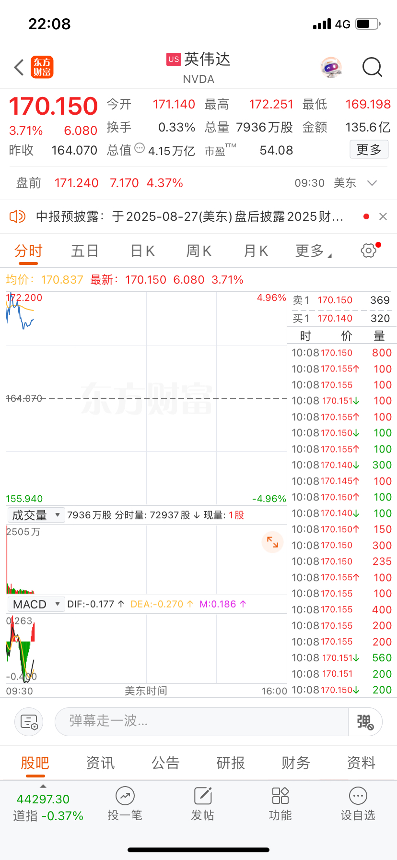Viewport: 397px width, 860px height.
Task: Tap the 金额 135.6亿 value
Action: (368, 127)
